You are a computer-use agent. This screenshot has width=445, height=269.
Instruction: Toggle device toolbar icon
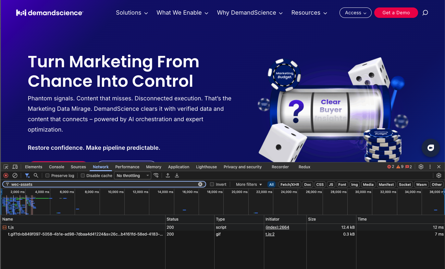coord(15,167)
